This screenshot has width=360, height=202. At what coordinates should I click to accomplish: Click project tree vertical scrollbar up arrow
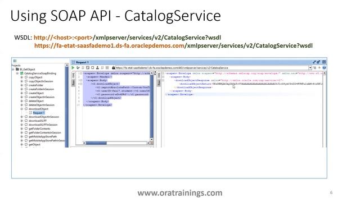pos(66,65)
